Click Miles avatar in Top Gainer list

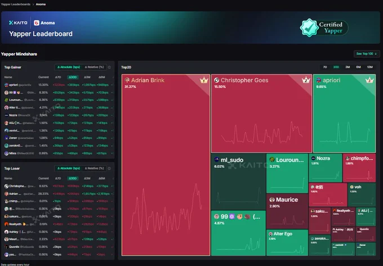coord(6,153)
